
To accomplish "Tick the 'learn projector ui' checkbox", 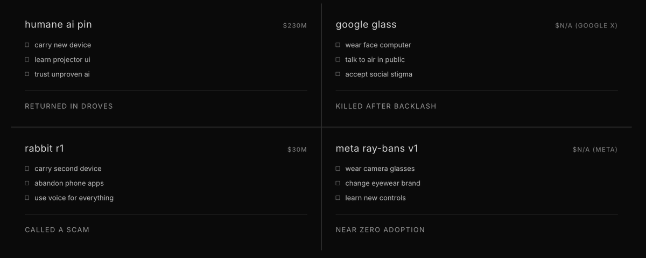I will [27, 60].
